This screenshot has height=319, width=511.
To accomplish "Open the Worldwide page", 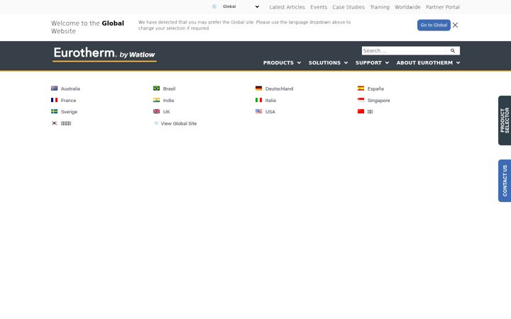I will point(407,7).
